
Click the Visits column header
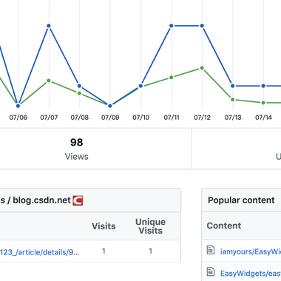click(x=104, y=226)
